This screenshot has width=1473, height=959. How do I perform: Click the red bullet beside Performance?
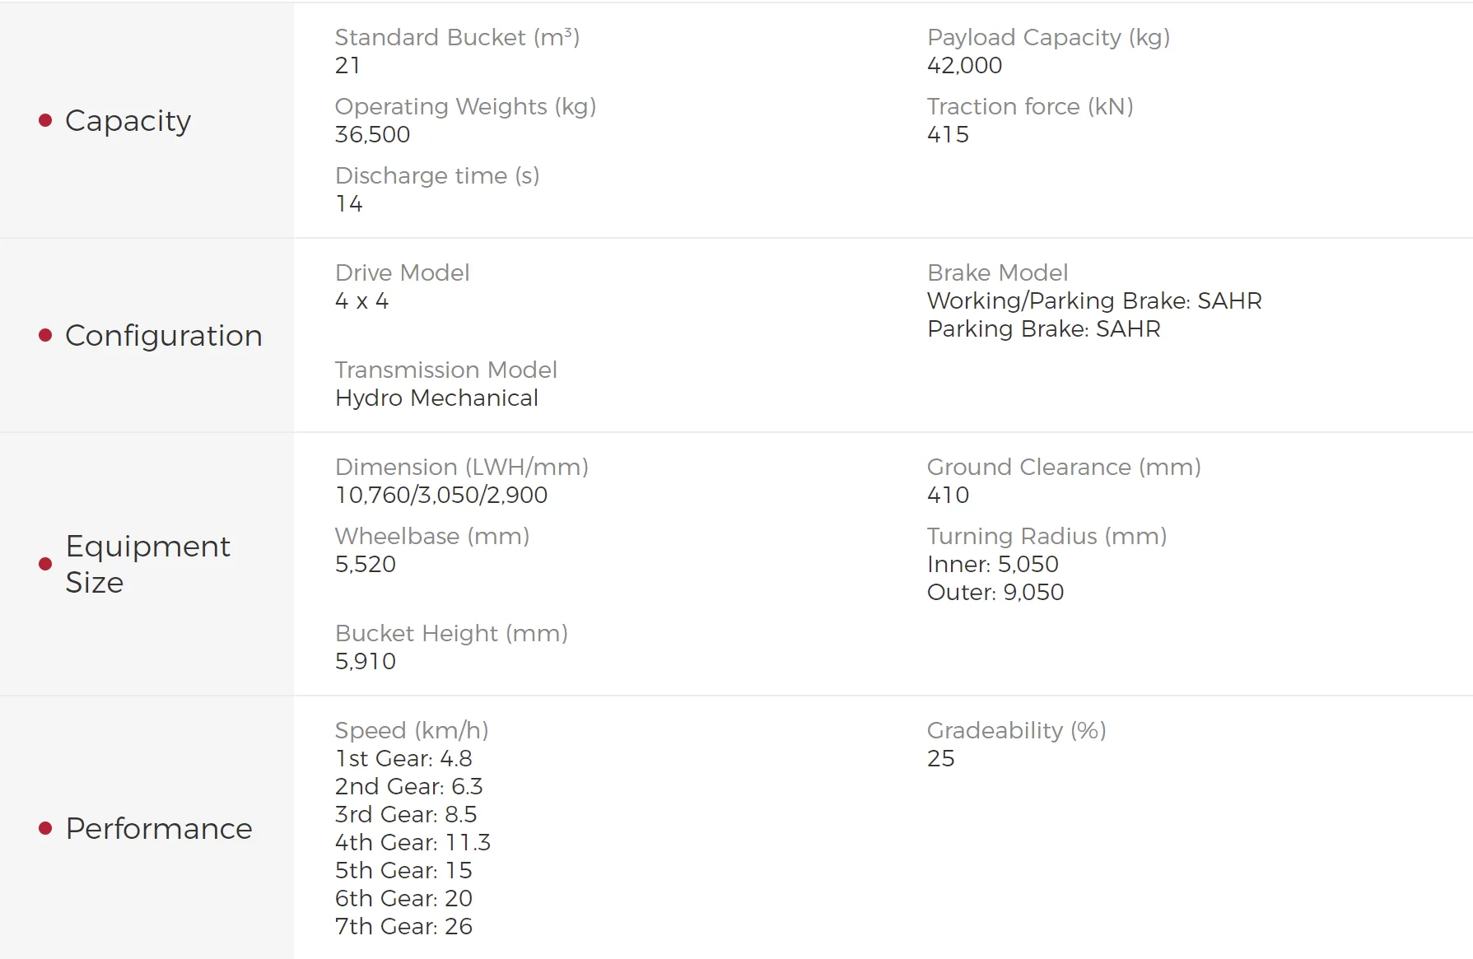(x=45, y=828)
